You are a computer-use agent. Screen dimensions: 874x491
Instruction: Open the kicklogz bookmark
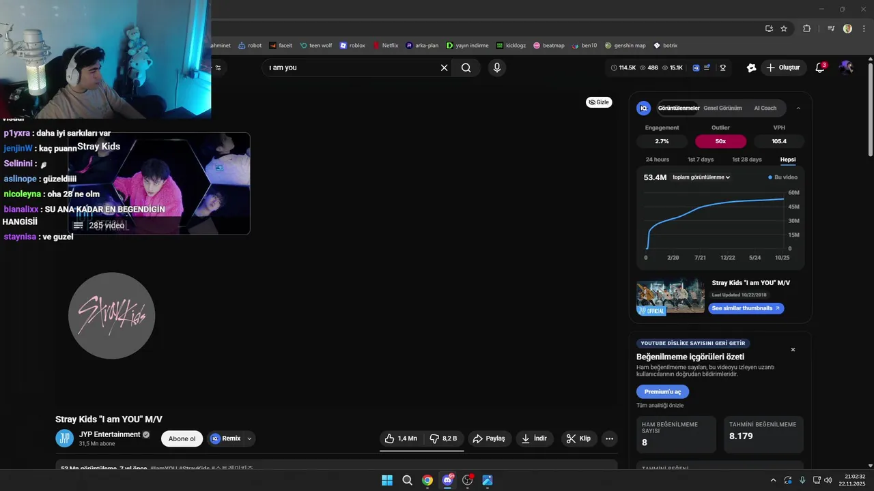tap(511, 46)
